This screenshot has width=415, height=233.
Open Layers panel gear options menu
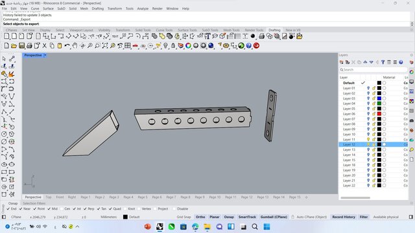coord(412,55)
